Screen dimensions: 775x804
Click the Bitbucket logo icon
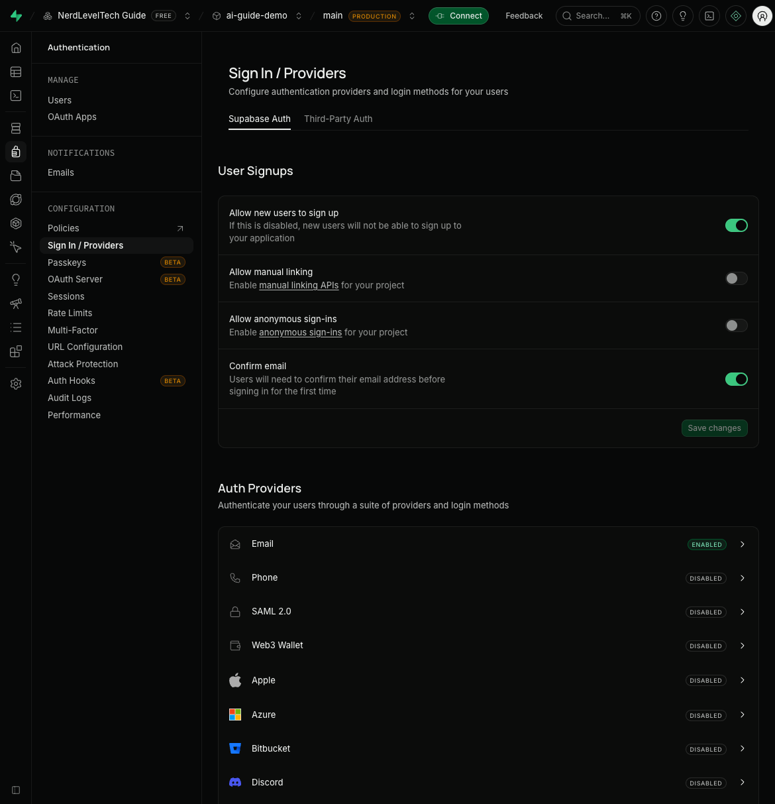235,748
